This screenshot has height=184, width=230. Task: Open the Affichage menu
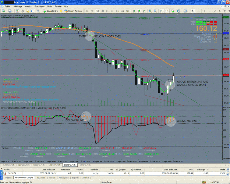click(18, 7)
